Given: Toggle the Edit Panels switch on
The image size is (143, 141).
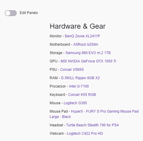Looking at the screenshot, I should (11, 13).
